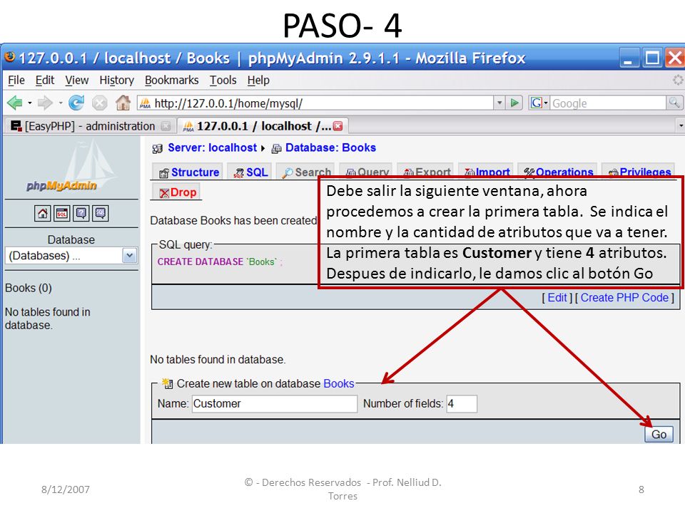Click 'Database Books has been created' message

233,221
